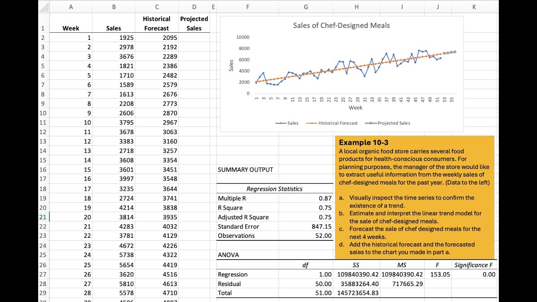Select row 21 header
The height and width of the screenshot is (302, 537).
[43, 217]
